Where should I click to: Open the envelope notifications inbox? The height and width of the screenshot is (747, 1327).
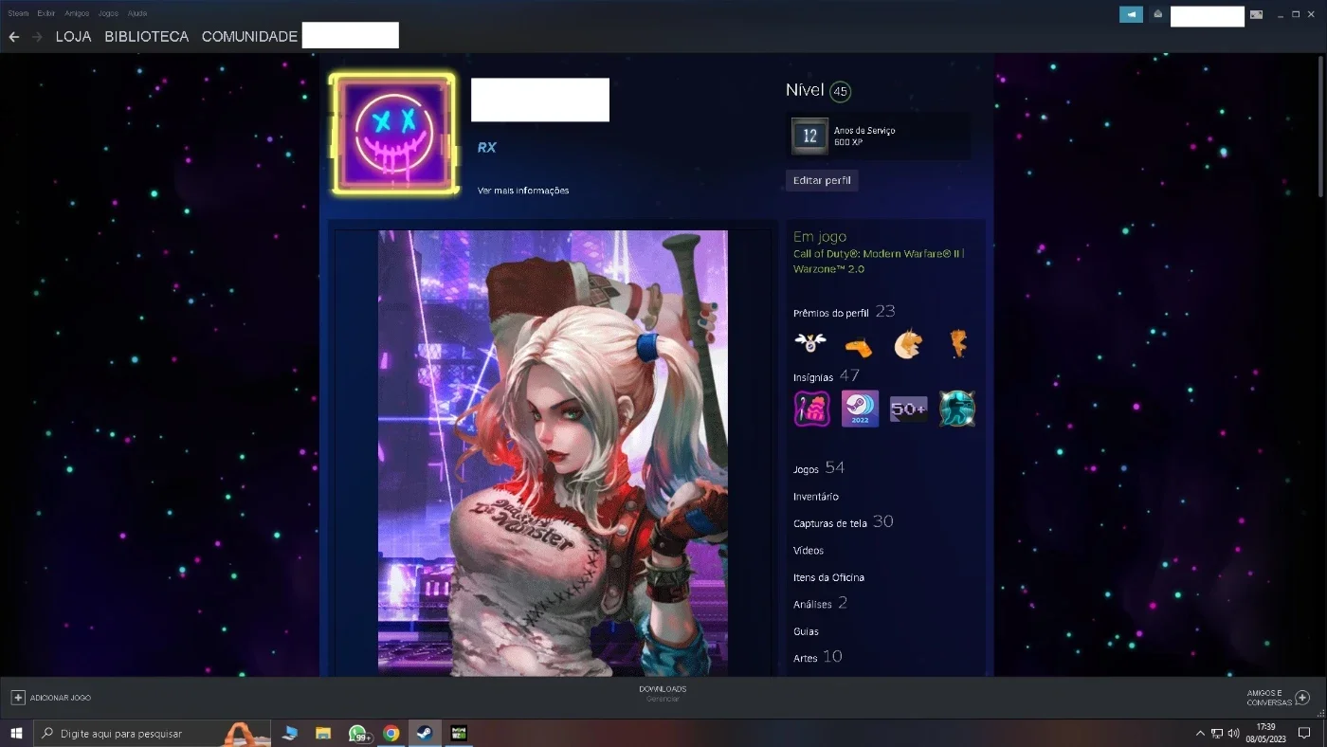pos(1157,14)
